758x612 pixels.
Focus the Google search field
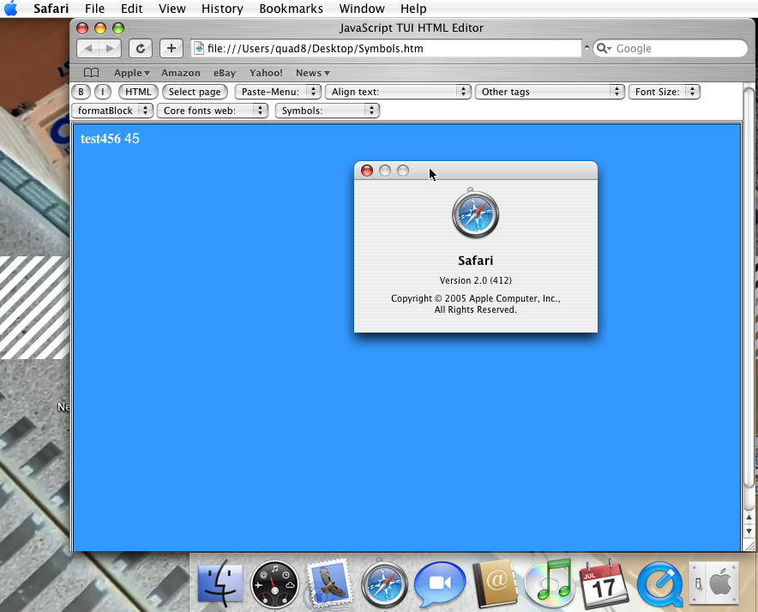pos(670,48)
